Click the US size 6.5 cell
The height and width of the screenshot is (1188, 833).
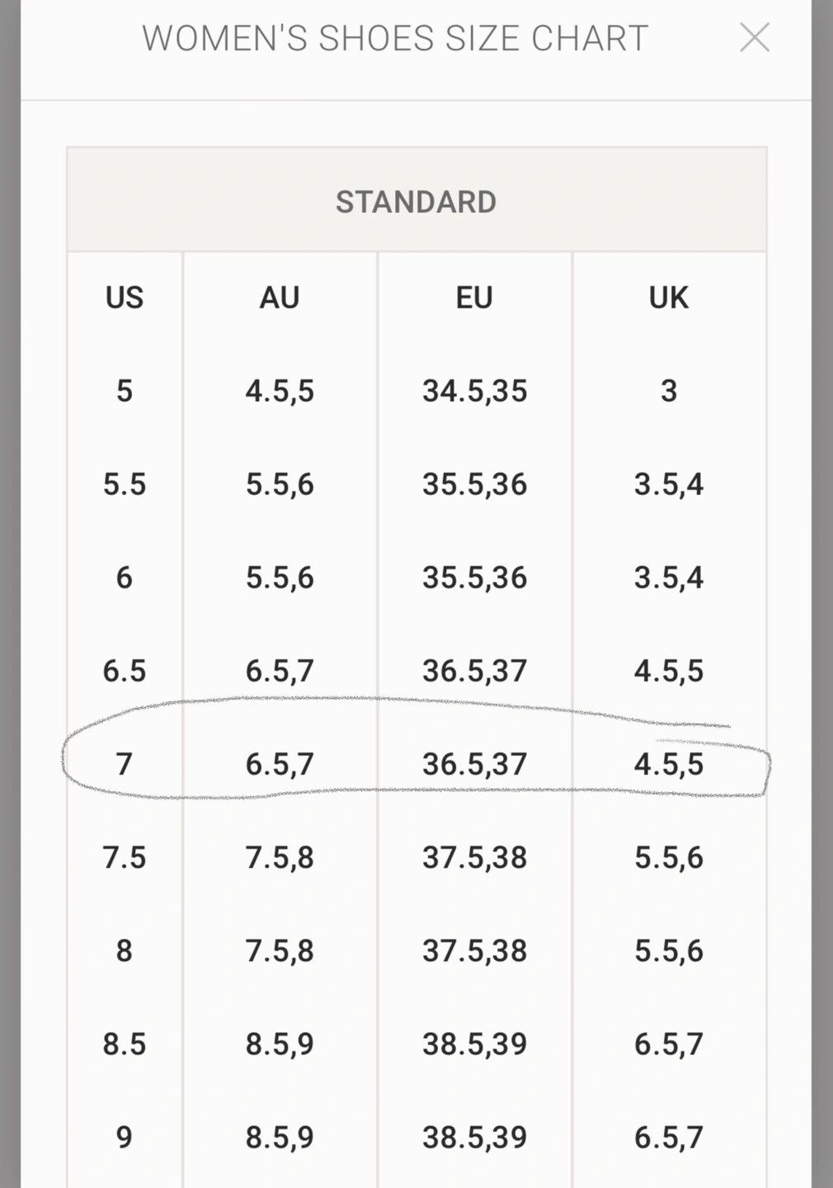[125, 671]
